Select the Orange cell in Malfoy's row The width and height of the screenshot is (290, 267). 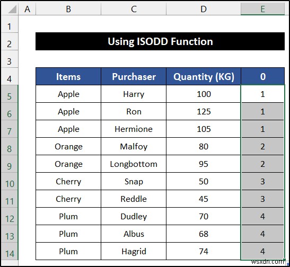click(x=68, y=146)
